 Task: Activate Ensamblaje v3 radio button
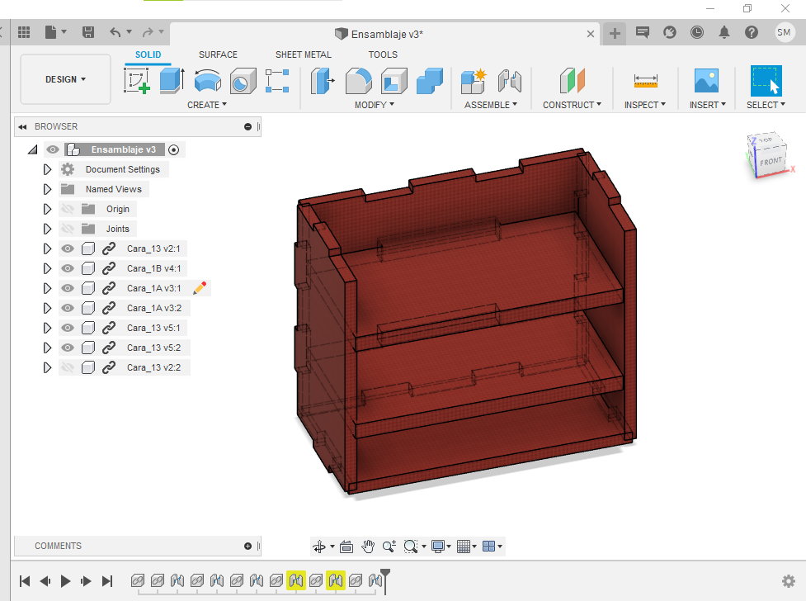coord(174,149)
